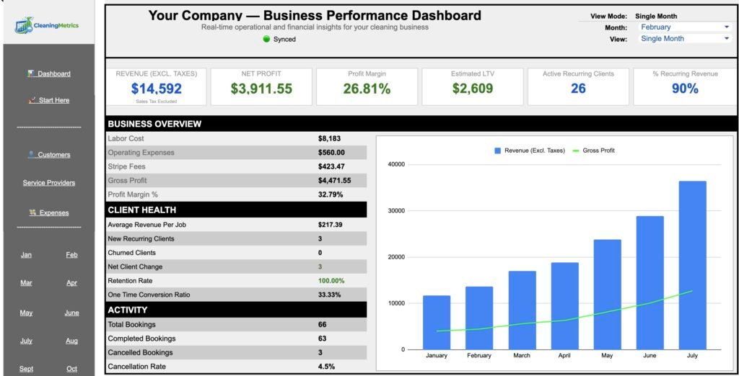Click the person icon beside Customers

point(32,154)
